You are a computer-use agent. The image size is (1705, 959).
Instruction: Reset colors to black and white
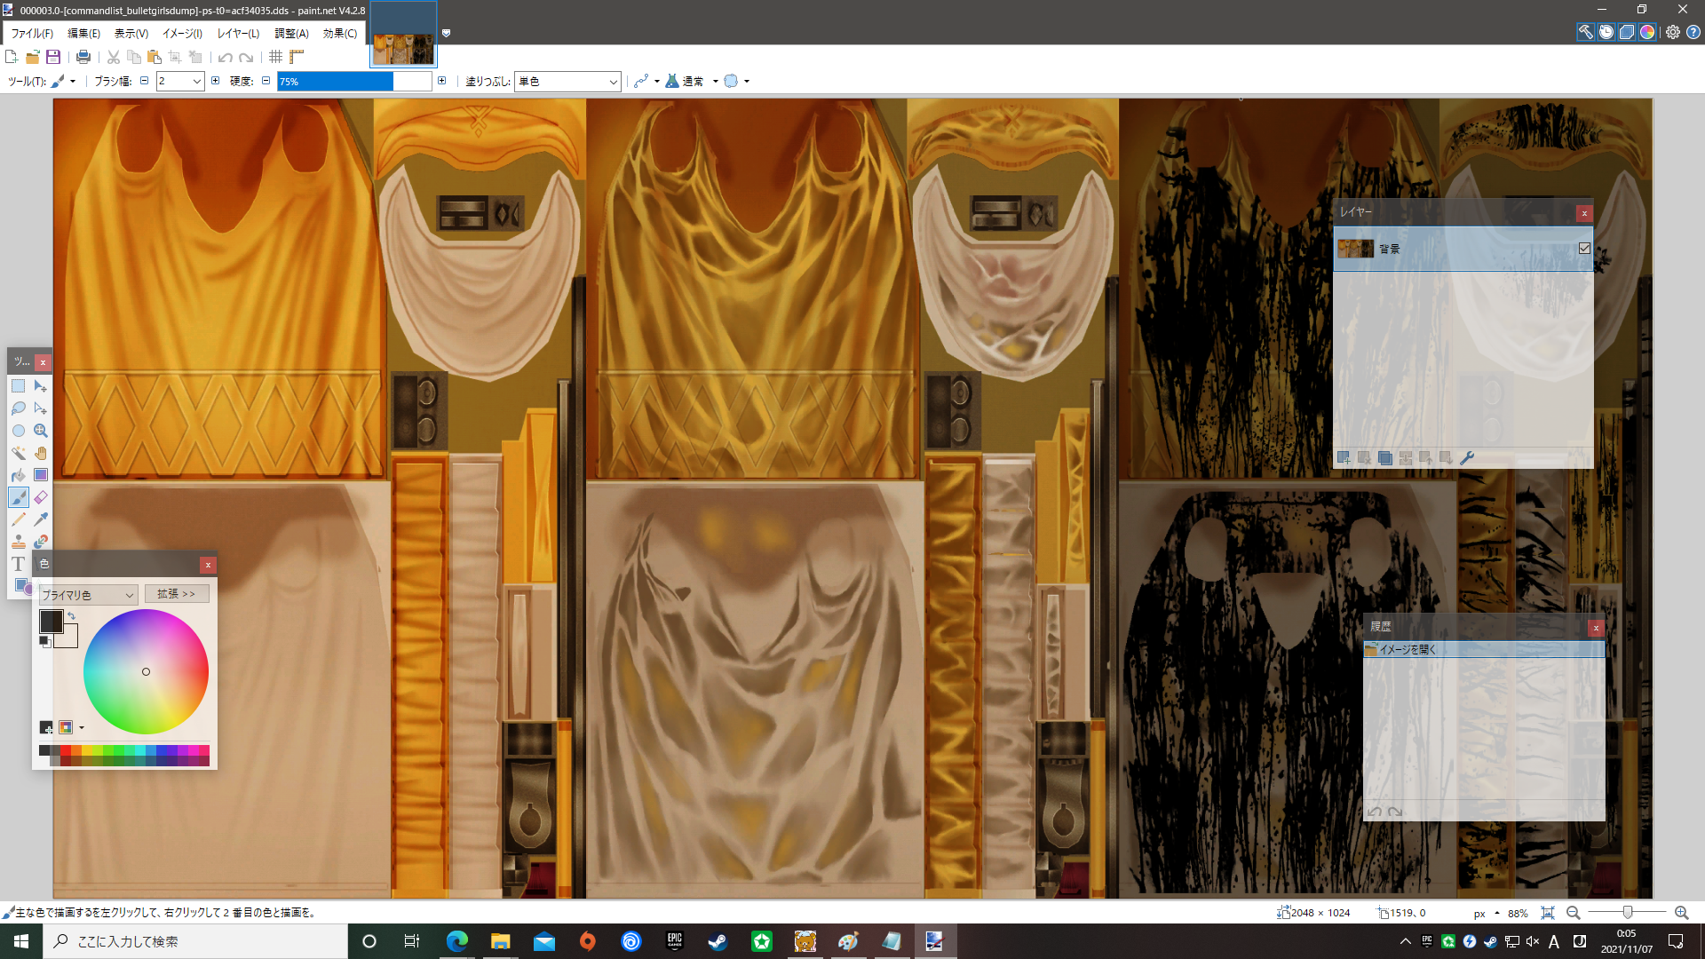click(x=45, y=641)
